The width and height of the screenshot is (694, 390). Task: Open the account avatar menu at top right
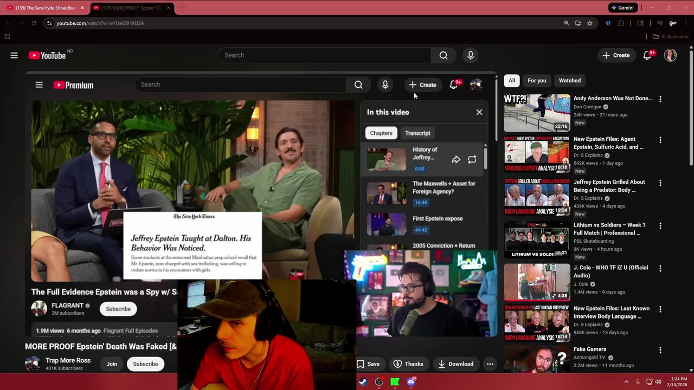pos(671,55)
